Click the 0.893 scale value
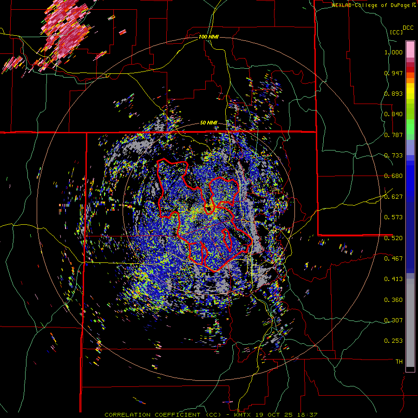The width and height of the screenshot is (418, 418). pyautogui.click(x=393, y=93)
